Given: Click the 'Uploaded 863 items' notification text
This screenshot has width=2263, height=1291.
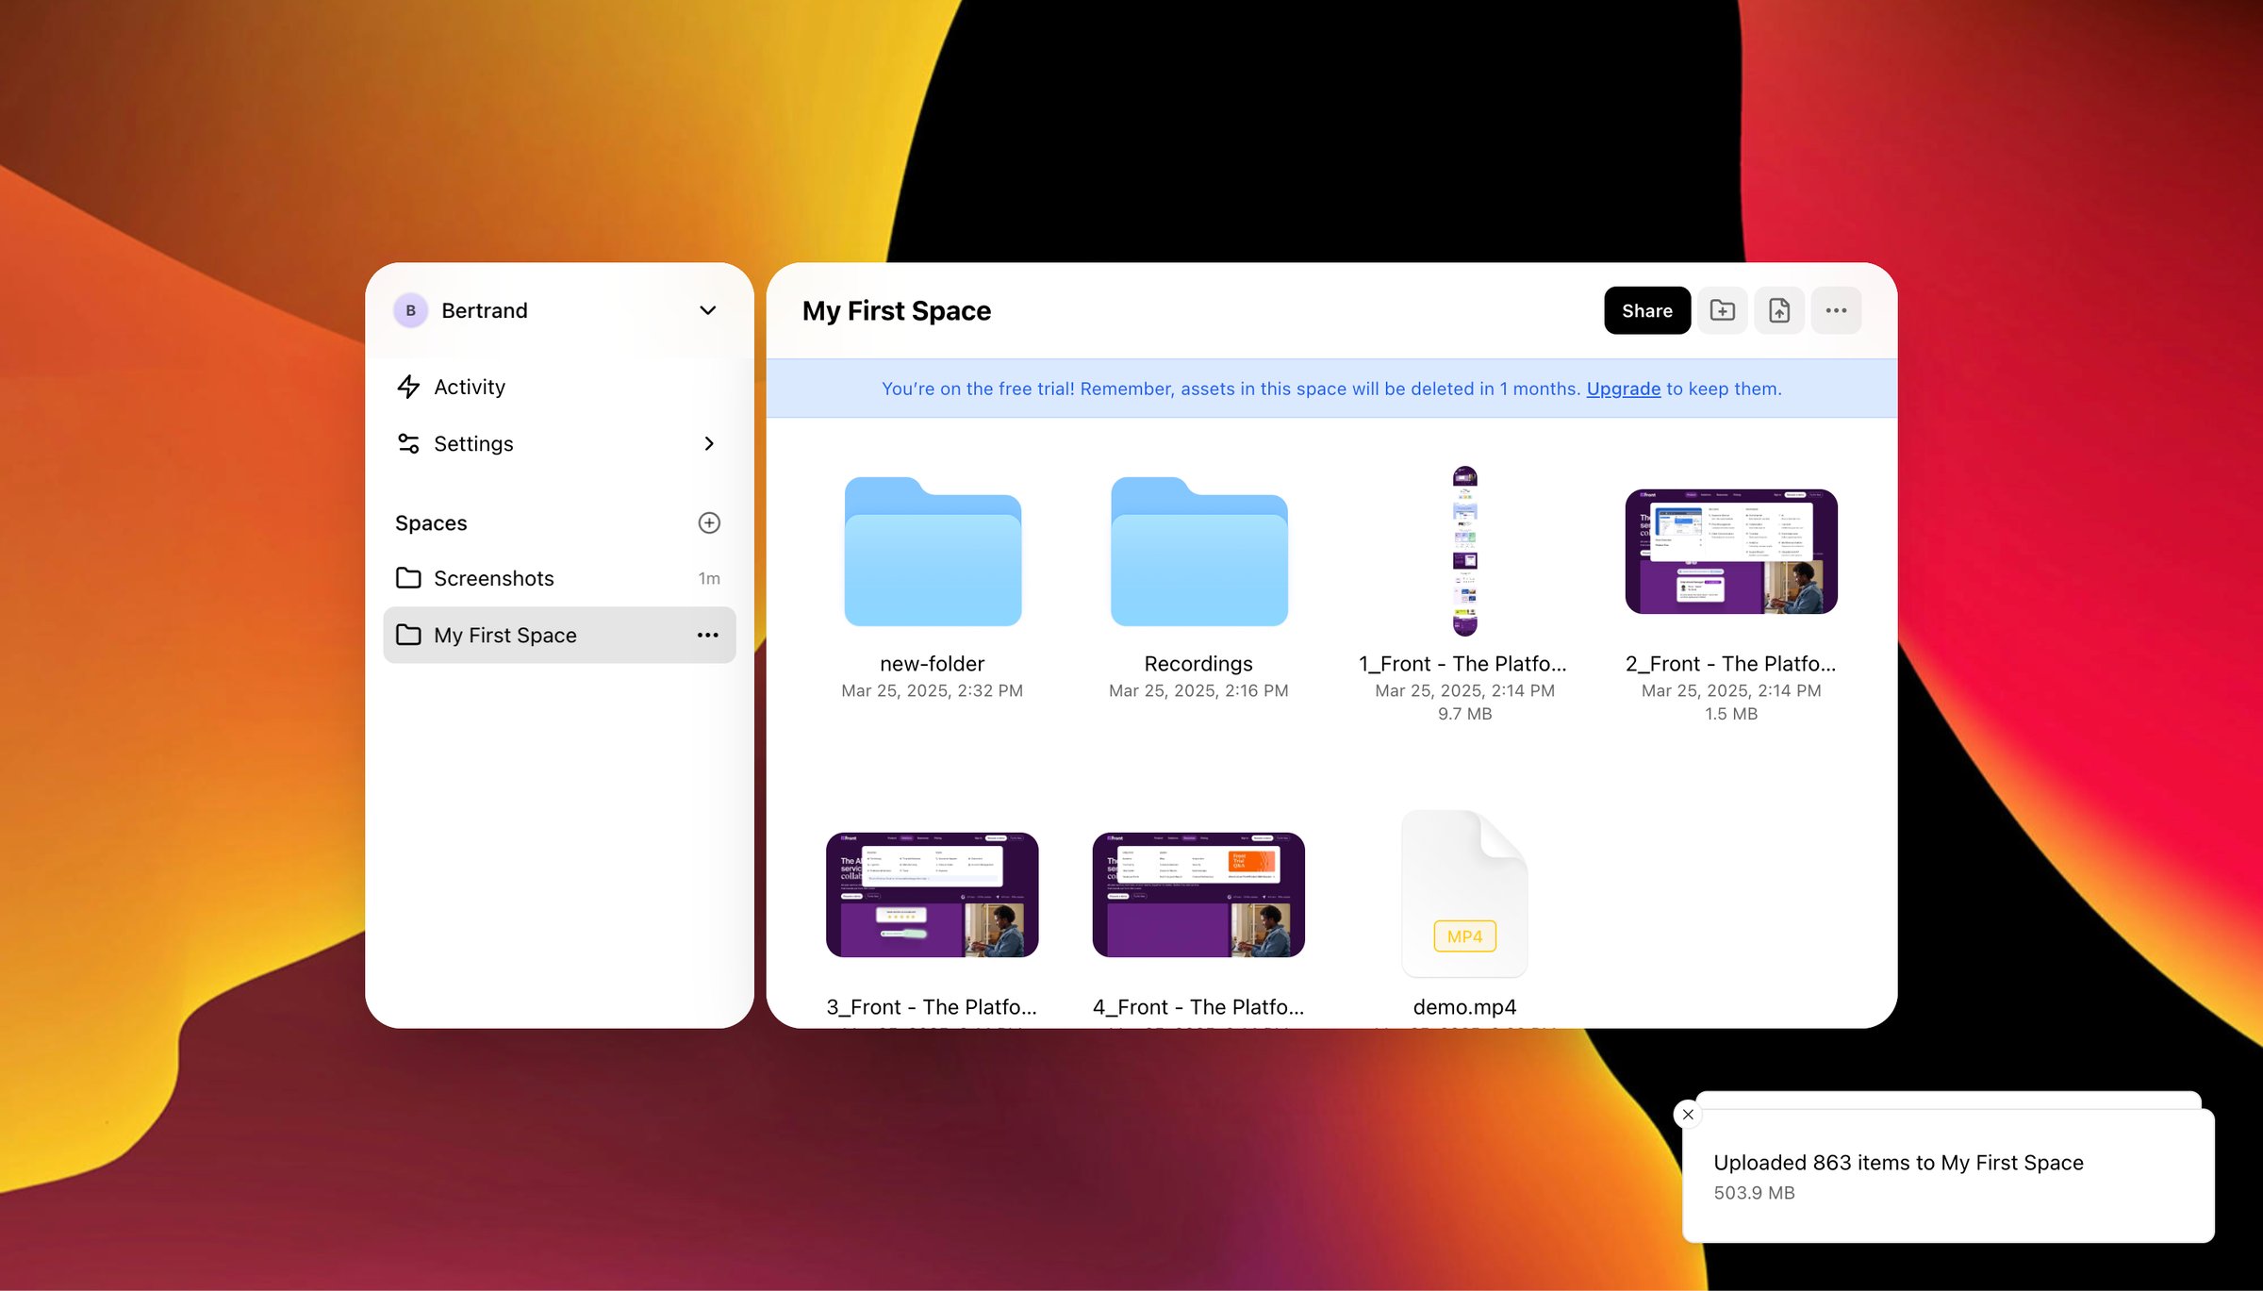Looking at the screenshot, I should [x=1898, y=1163].
